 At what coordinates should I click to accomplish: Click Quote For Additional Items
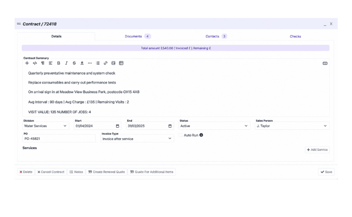coord(152,172)
